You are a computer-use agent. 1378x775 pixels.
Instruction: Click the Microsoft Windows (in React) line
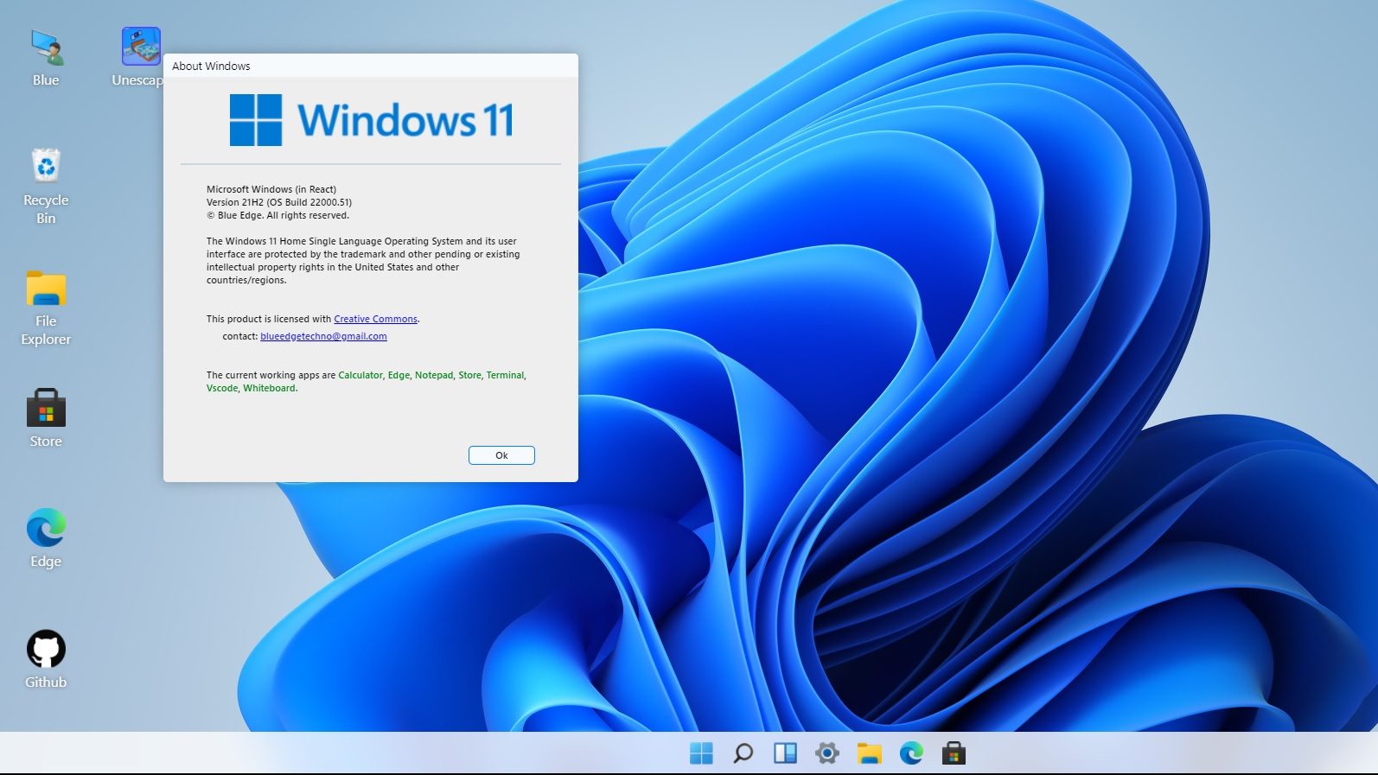(271, 189)
